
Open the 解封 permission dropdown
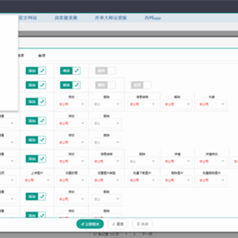pos(177,104)
